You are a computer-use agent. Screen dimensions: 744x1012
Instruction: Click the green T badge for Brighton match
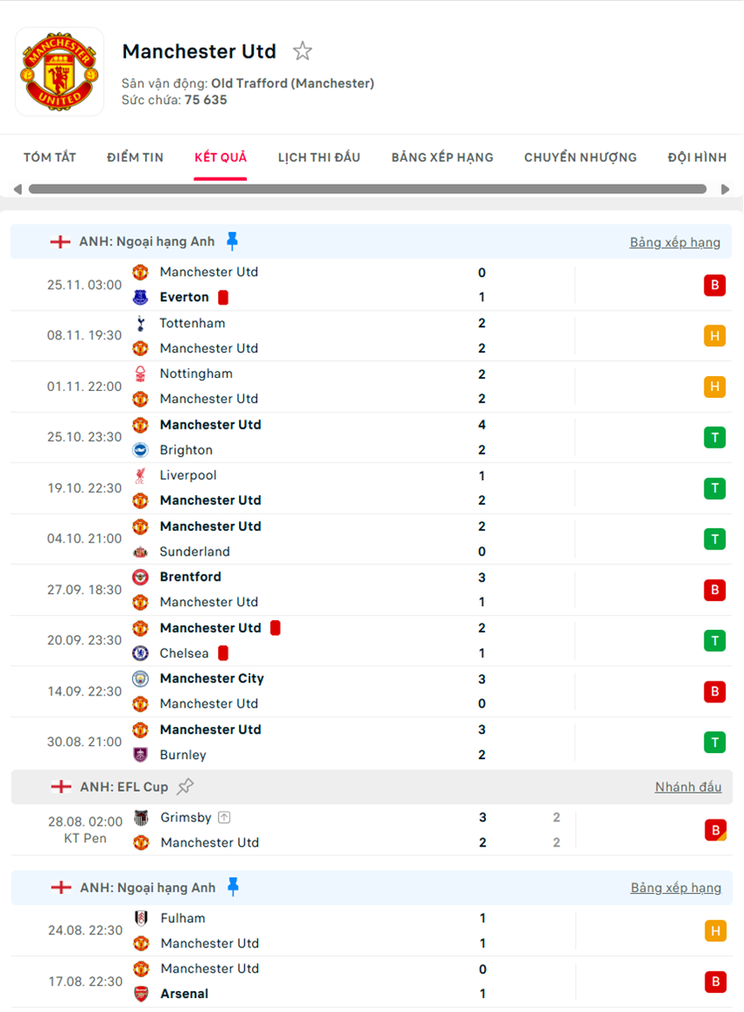coord(714,437)
